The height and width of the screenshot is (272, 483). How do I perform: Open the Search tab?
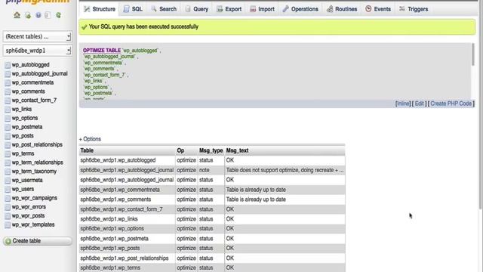164,9
